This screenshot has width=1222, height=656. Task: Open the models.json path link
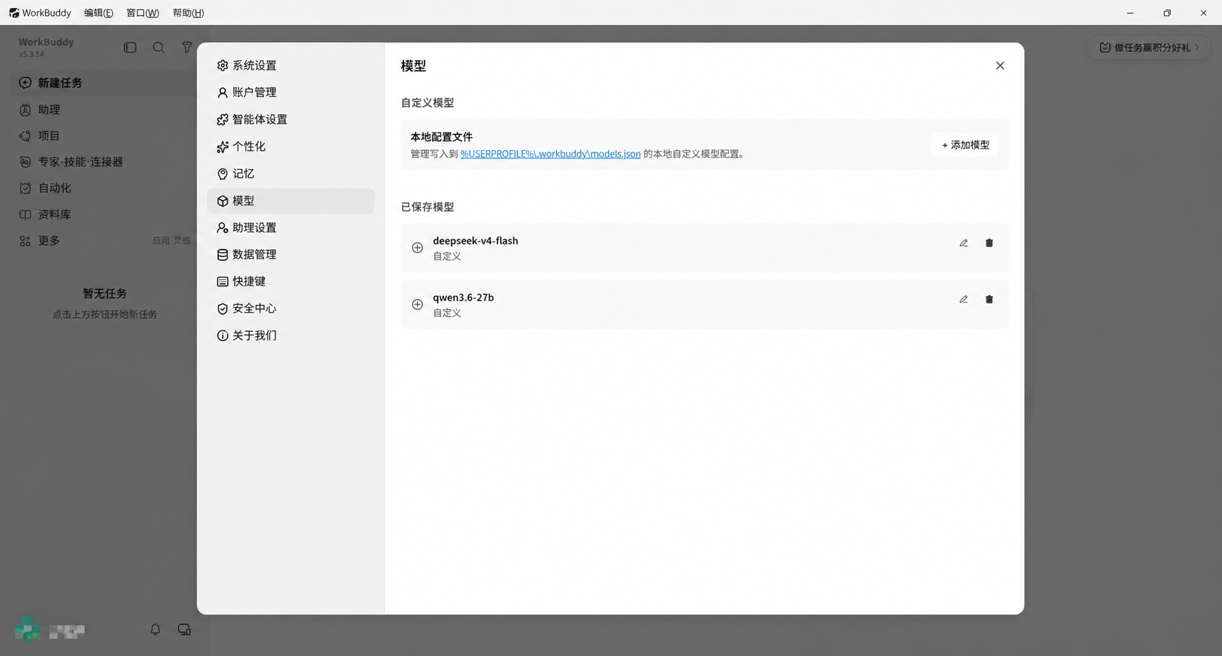click(x=550, y=154)
